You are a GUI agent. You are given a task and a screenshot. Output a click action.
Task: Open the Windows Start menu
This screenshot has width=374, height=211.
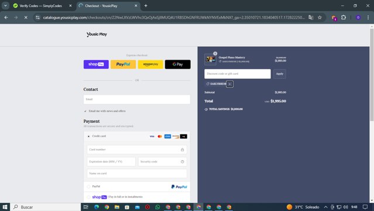[x=5, y=207]
